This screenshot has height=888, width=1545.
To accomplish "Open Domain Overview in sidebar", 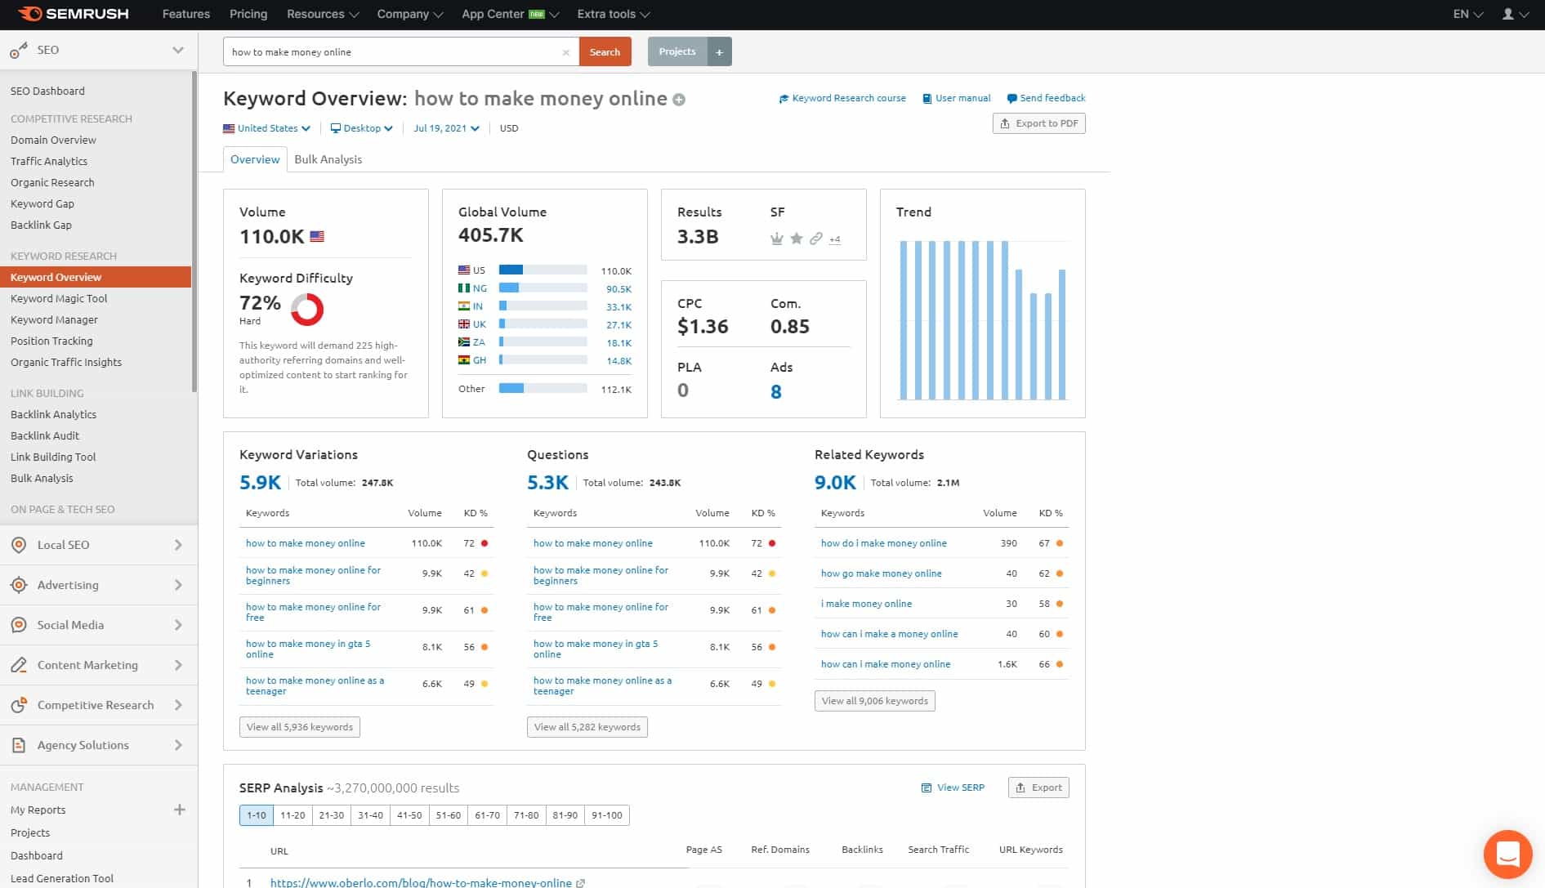I will (x=53, y=140).
